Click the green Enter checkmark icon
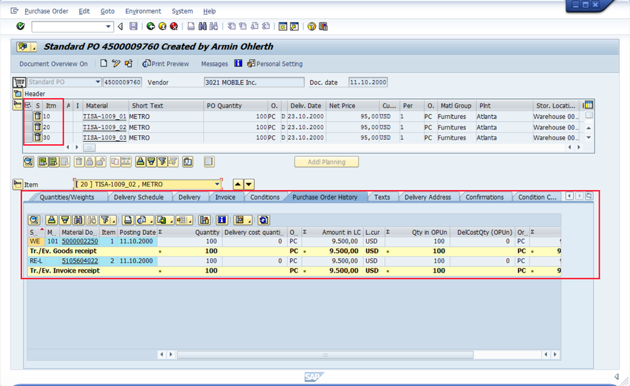 (21, 26)
